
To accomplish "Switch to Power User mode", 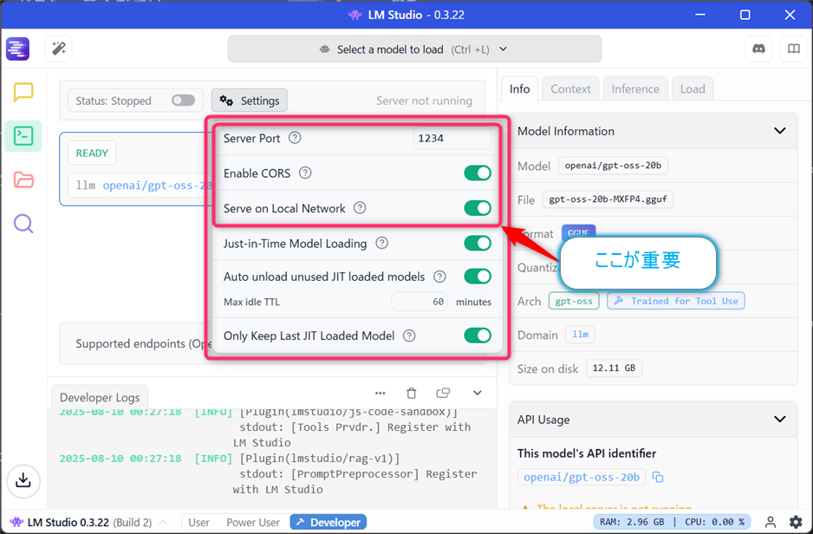I will [x=253, y=522].
